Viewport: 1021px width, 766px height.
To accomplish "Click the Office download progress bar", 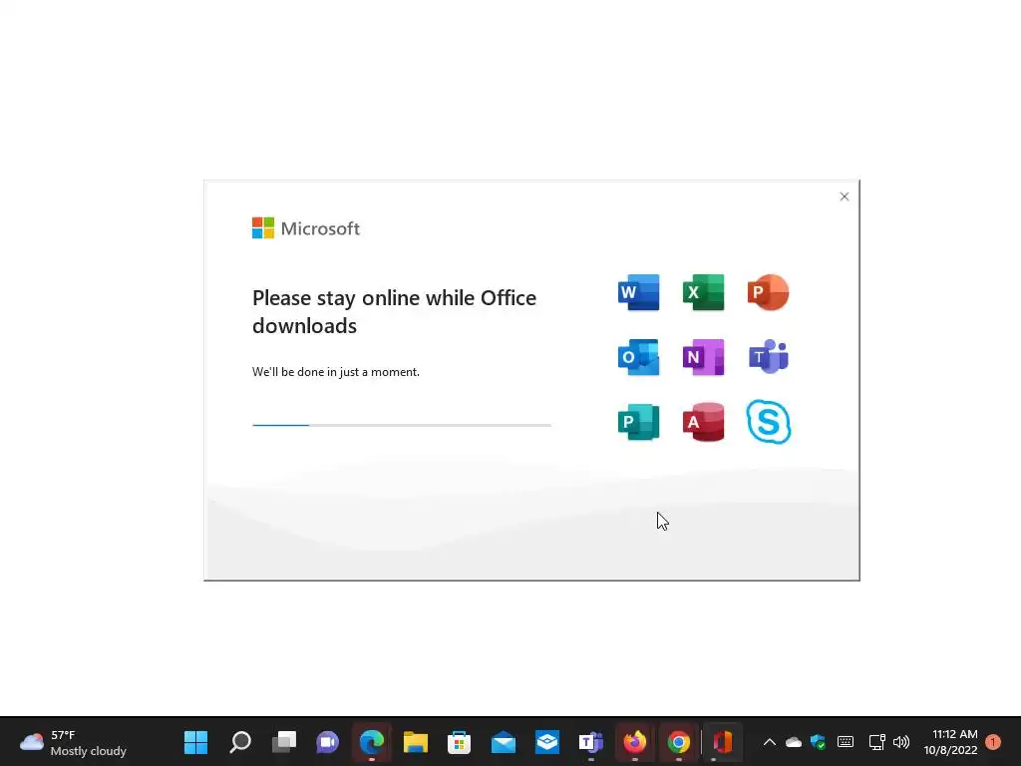I will point(402,425).
